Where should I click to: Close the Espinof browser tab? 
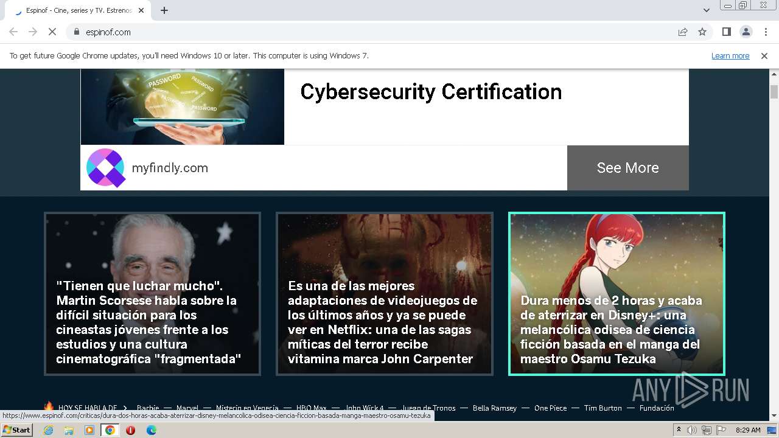pos(142,10)
